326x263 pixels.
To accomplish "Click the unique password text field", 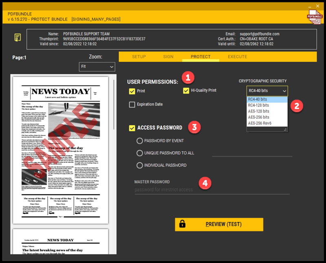I will tap(252, 153).
